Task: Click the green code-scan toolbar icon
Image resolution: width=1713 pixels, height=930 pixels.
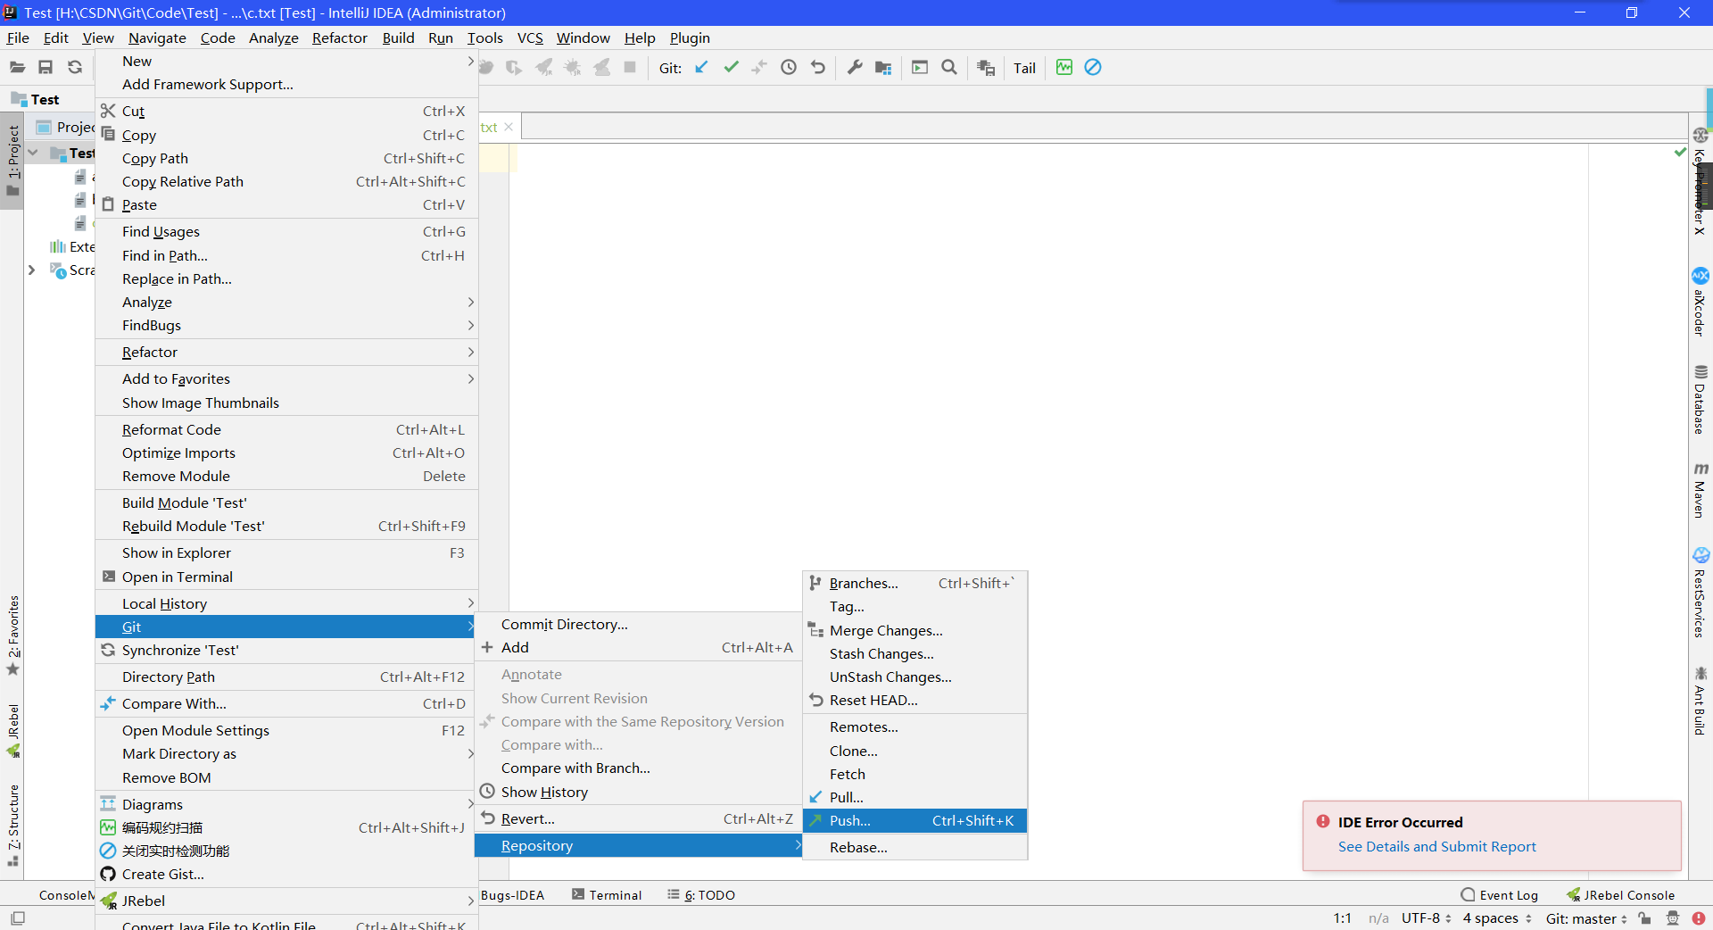Action: point(1064,67)
